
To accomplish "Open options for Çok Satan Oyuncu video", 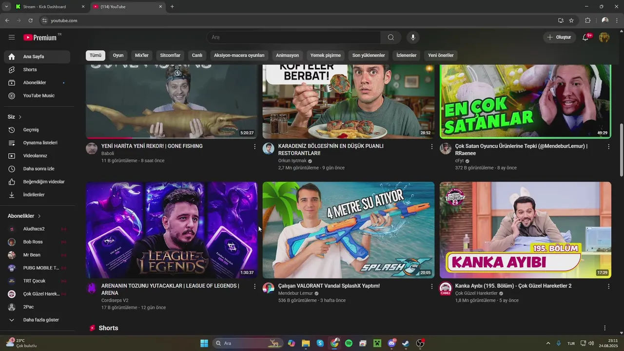I will [x=608, y=146].
